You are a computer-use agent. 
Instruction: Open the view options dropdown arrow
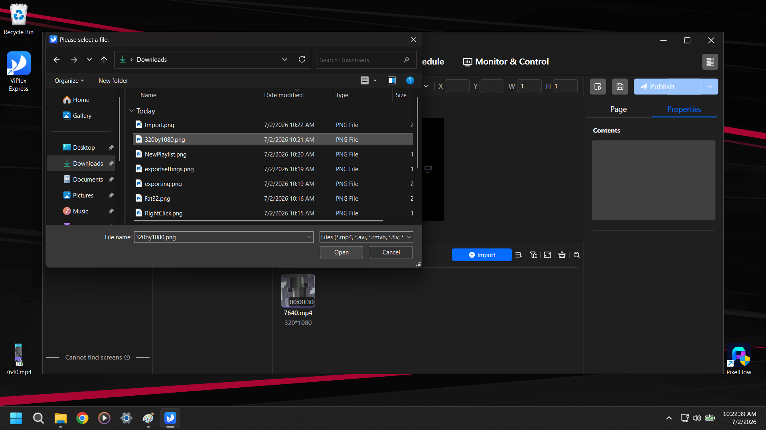tap(375, 80)
